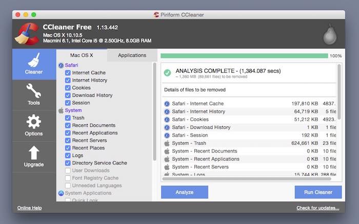Select the Safari category heading
This screenshot has width=359, height=224.
pos(71,65)
